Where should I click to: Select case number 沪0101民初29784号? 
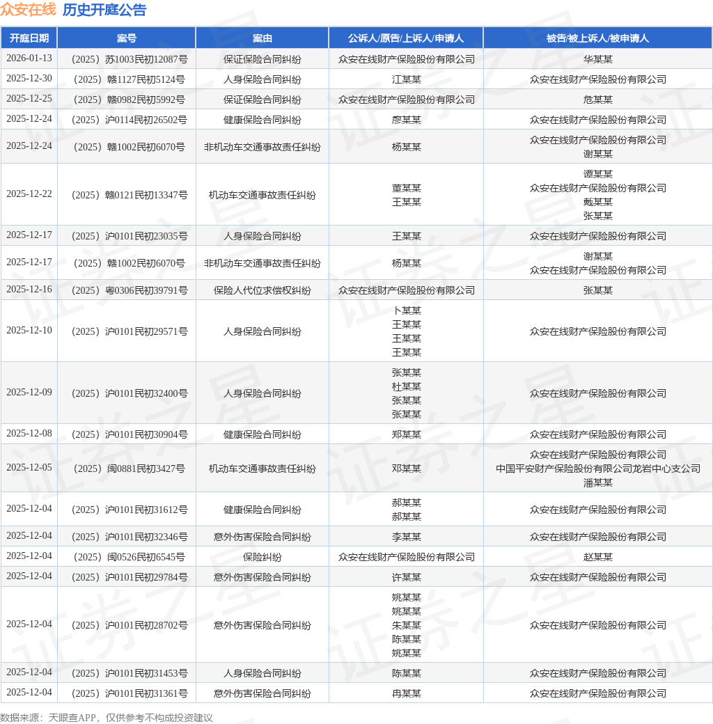pos(130,578)
